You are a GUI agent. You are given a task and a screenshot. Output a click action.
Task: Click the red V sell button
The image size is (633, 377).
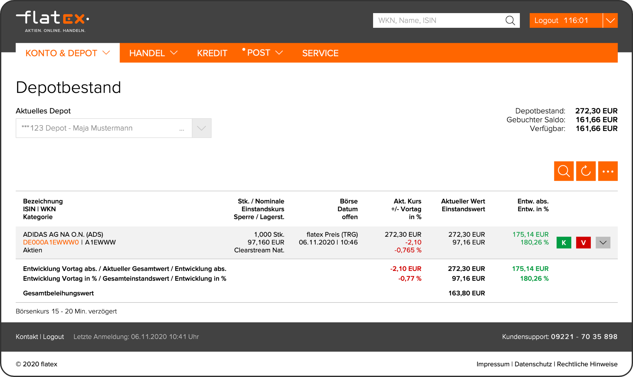coord(583,242)
